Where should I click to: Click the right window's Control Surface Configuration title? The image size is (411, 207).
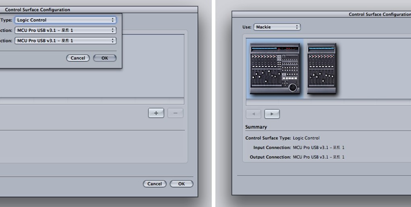380,14
